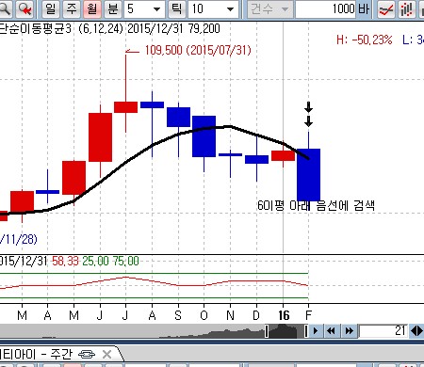Click the red line chart toolbar icon
Viewport: 424px width, 367px height.
point(386,9)
